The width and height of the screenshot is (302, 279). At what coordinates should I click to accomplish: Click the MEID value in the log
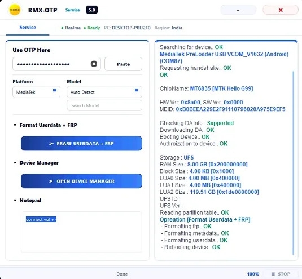pos(230,109)
